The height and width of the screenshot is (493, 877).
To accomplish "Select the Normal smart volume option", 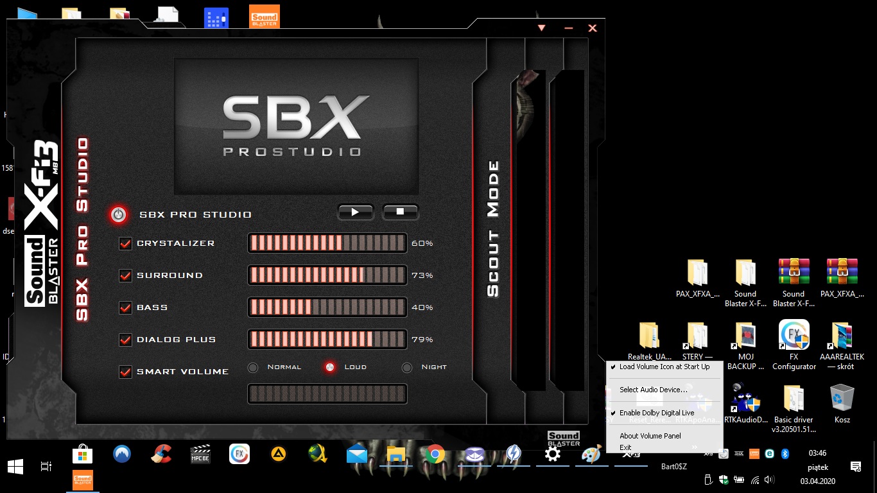I will click(253, 368).
